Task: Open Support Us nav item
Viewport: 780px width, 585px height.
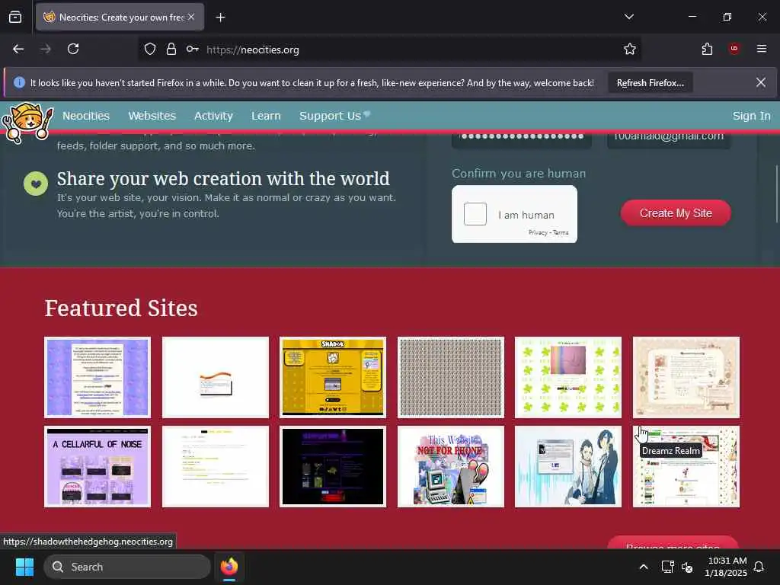Action: [334, 116]
